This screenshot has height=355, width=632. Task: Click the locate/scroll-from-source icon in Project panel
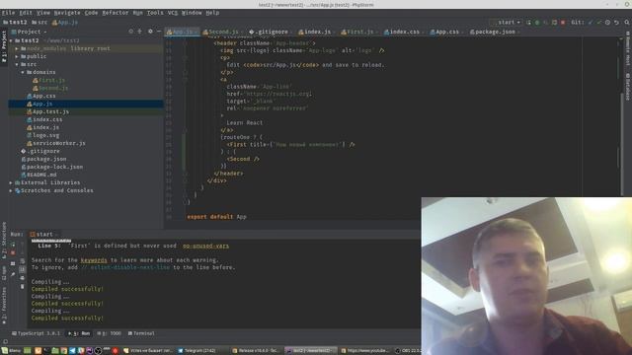(x=131, y=32)
